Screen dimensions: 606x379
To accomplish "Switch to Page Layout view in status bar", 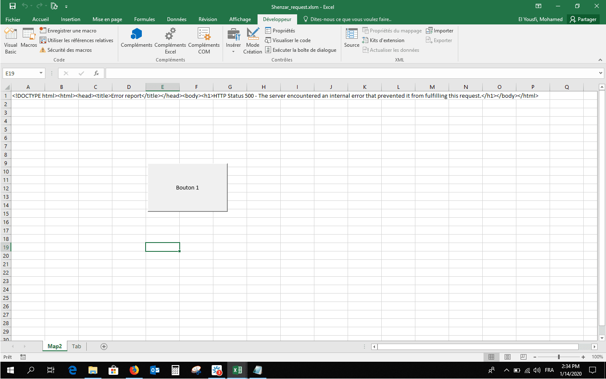I will (508, 357).
